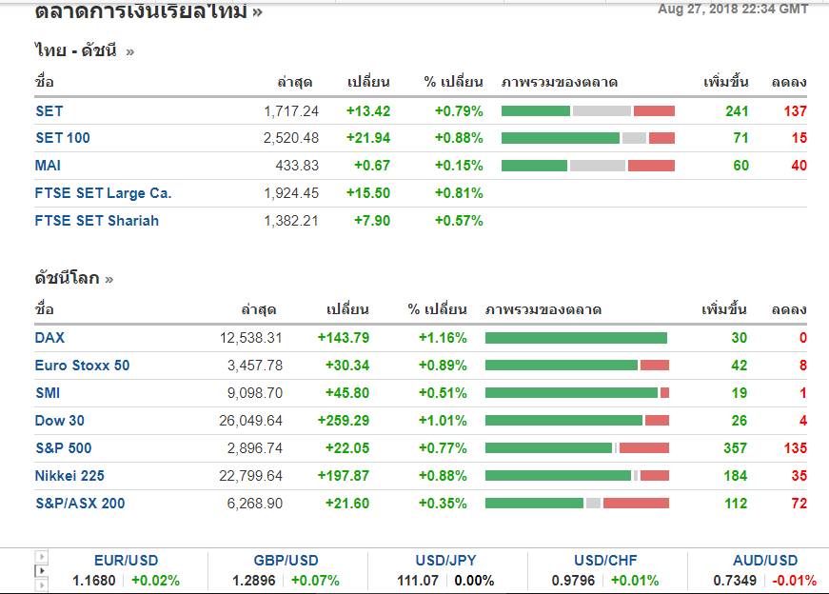Image resolution: width=829 pixels, height=594 pixels.
Task: Click the Euro Stoxx 50 value 3,457.78
Action: pos(255,366)
